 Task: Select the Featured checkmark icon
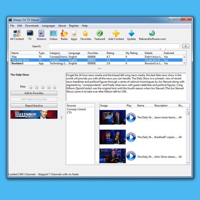pyautogui.click(x=100, y=33)
